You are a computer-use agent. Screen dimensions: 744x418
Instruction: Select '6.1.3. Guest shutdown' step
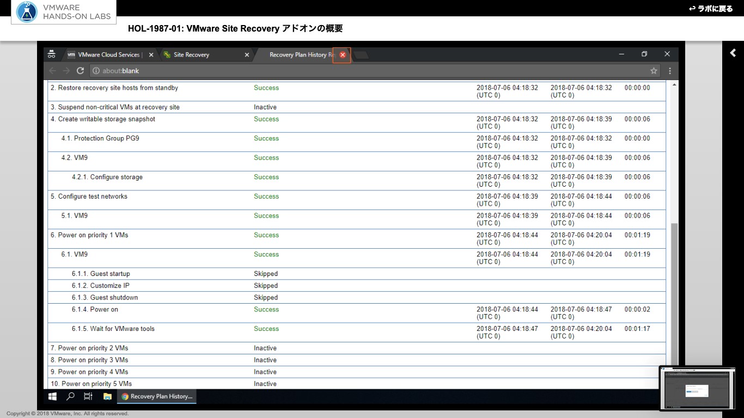click(357, 298)
